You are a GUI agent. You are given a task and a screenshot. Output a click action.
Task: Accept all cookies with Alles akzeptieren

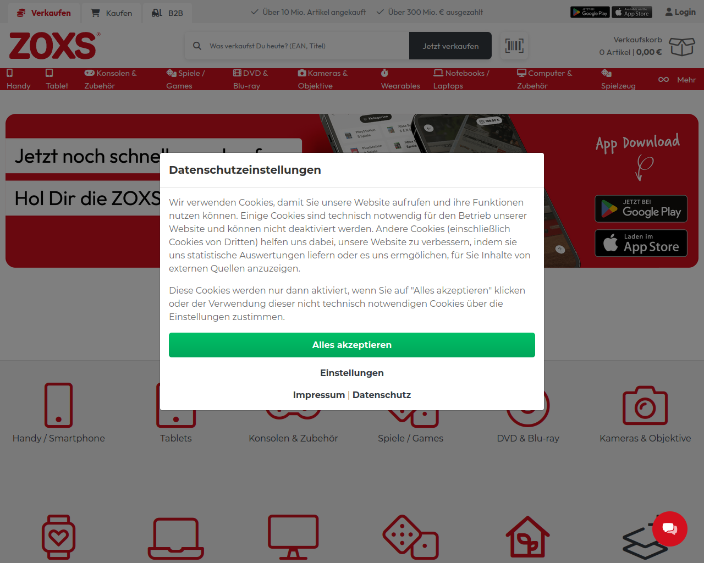point(352,345)
